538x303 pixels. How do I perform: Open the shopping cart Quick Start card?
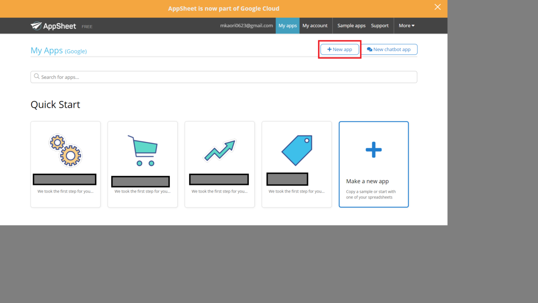coord(143,164)
